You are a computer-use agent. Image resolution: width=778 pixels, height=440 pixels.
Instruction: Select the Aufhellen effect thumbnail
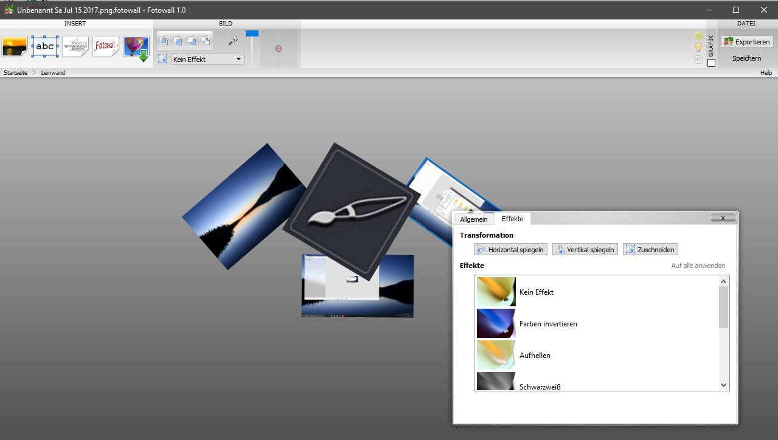496,355
